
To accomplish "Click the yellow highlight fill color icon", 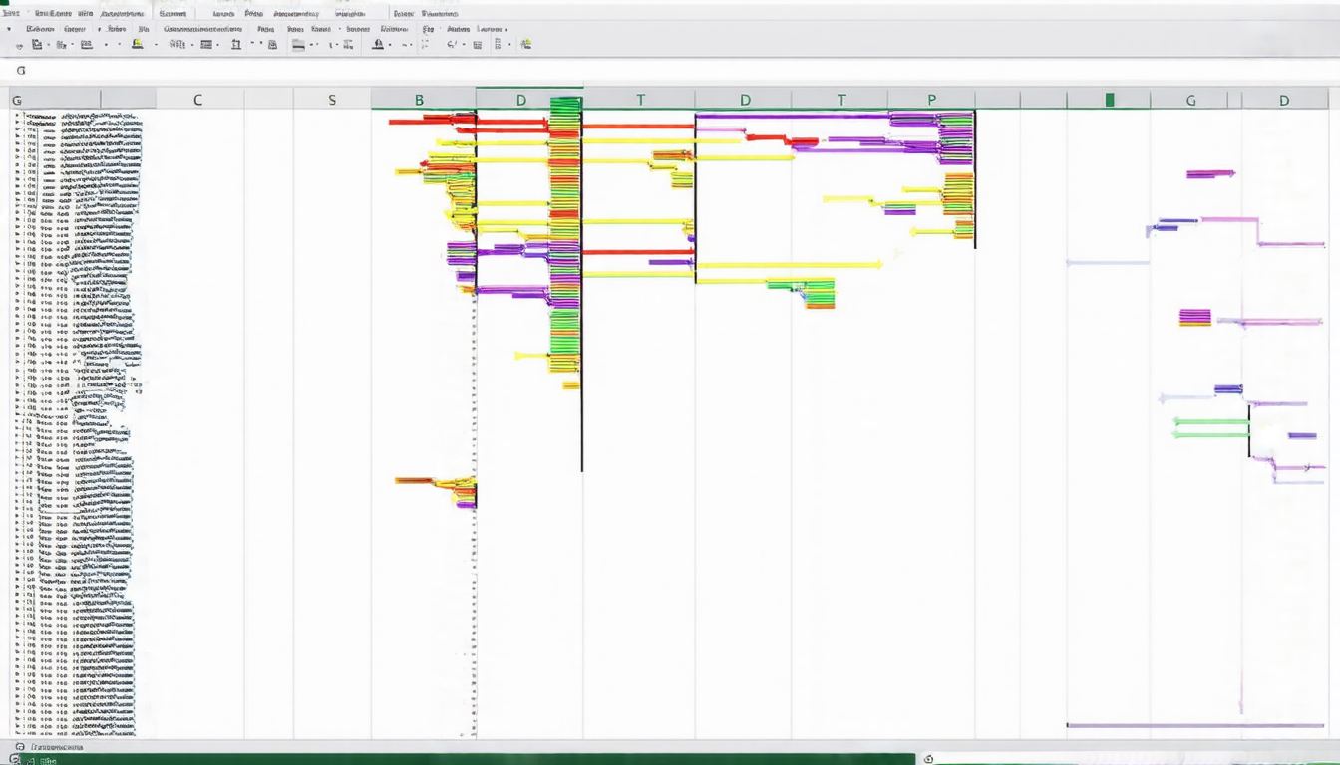I will tap(137, 44).
